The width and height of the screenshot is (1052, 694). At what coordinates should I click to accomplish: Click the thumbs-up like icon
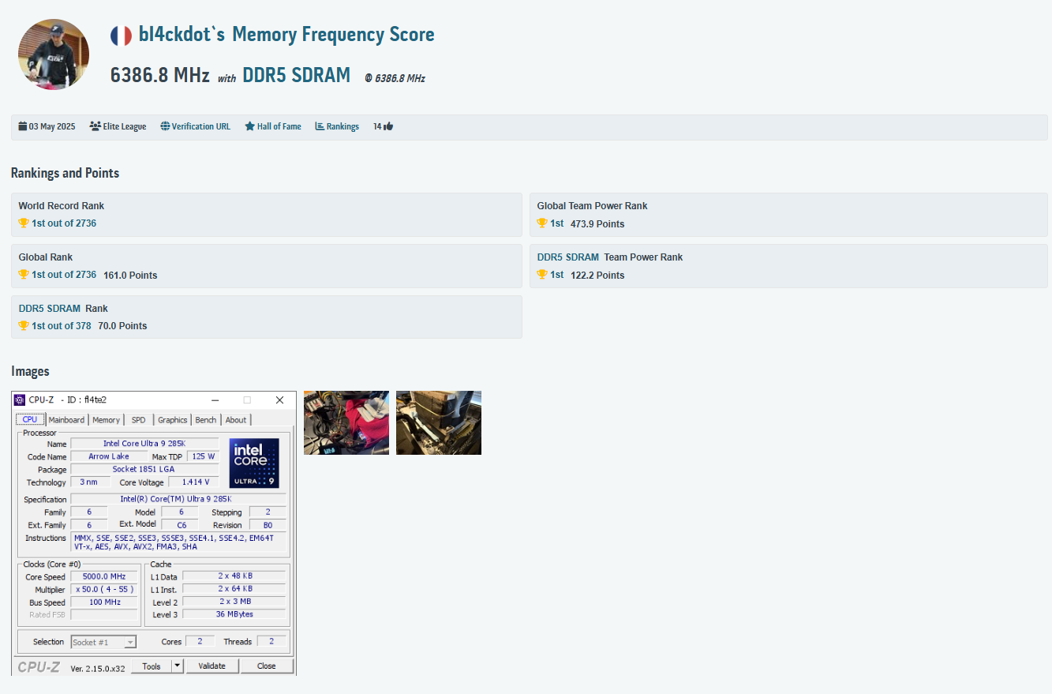(388, 126)
